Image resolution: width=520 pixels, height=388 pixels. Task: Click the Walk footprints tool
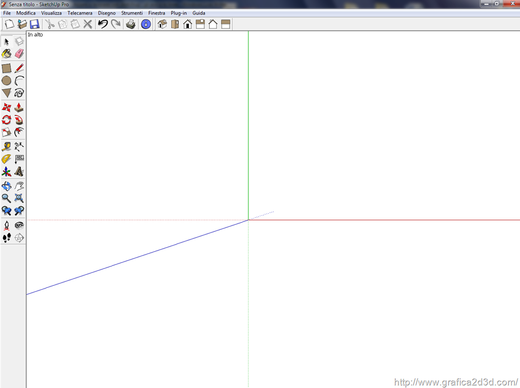(7, 237)
